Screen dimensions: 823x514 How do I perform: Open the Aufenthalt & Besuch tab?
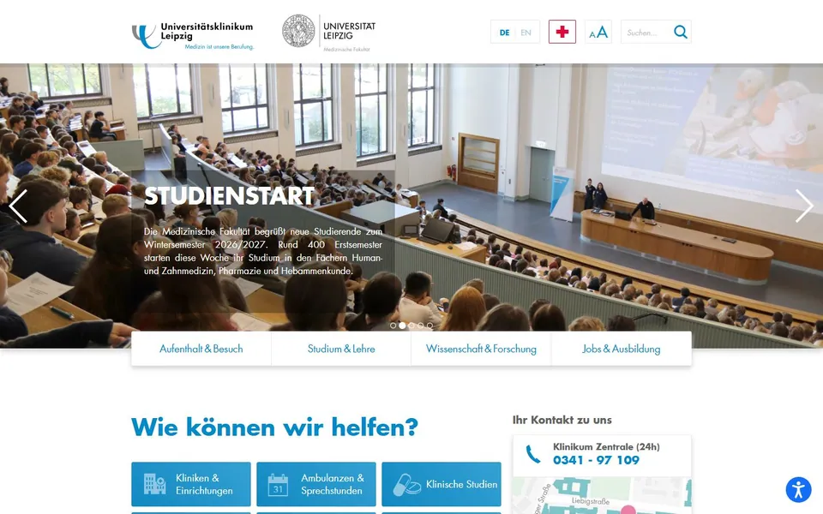pyautogui.click(x=201, y=349)
